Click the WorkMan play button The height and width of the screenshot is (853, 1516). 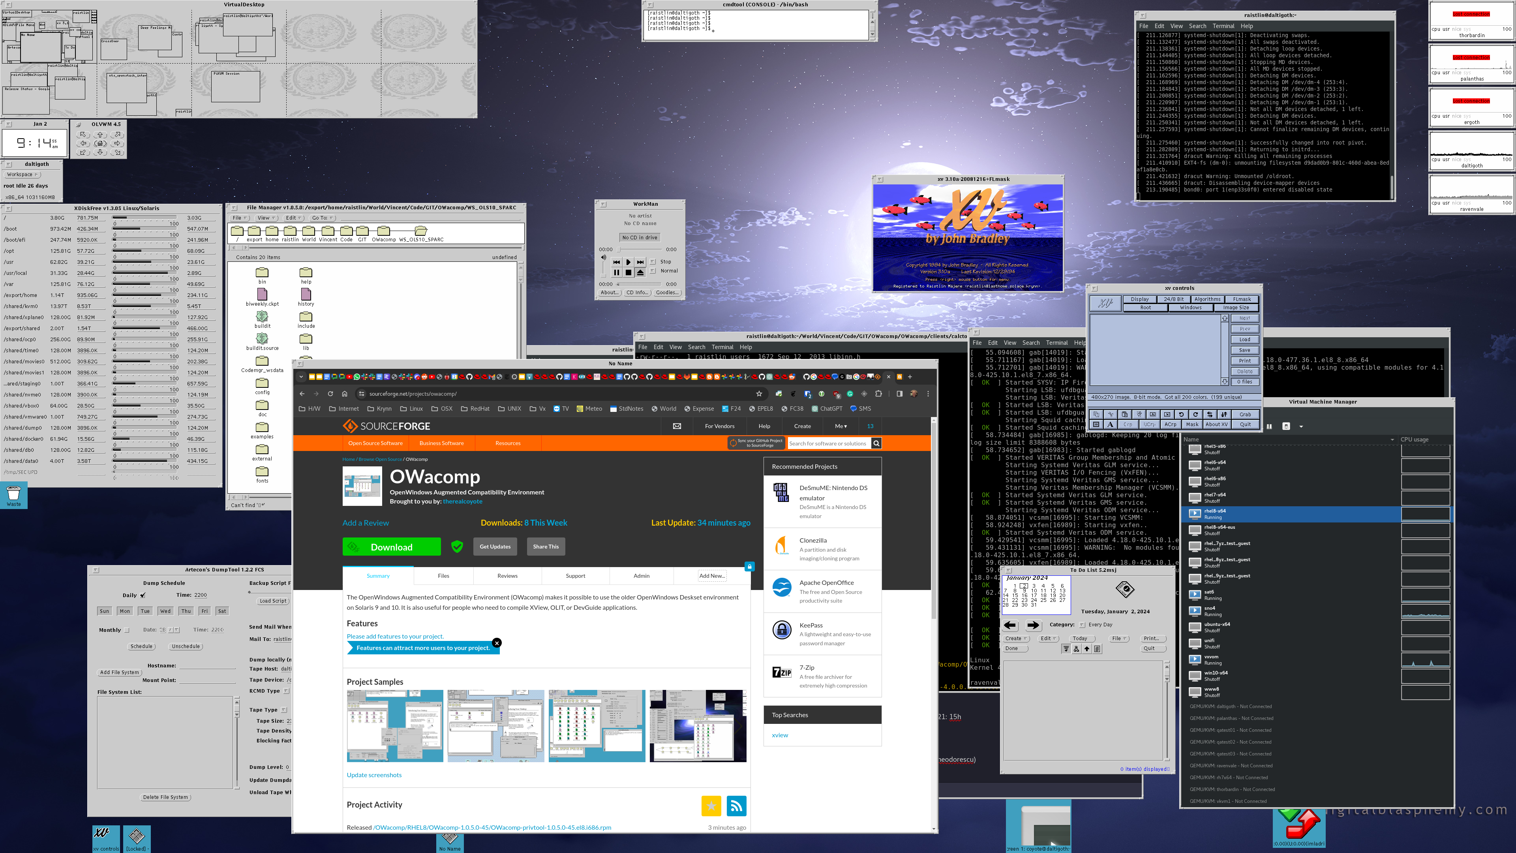(x=628, y=262)
